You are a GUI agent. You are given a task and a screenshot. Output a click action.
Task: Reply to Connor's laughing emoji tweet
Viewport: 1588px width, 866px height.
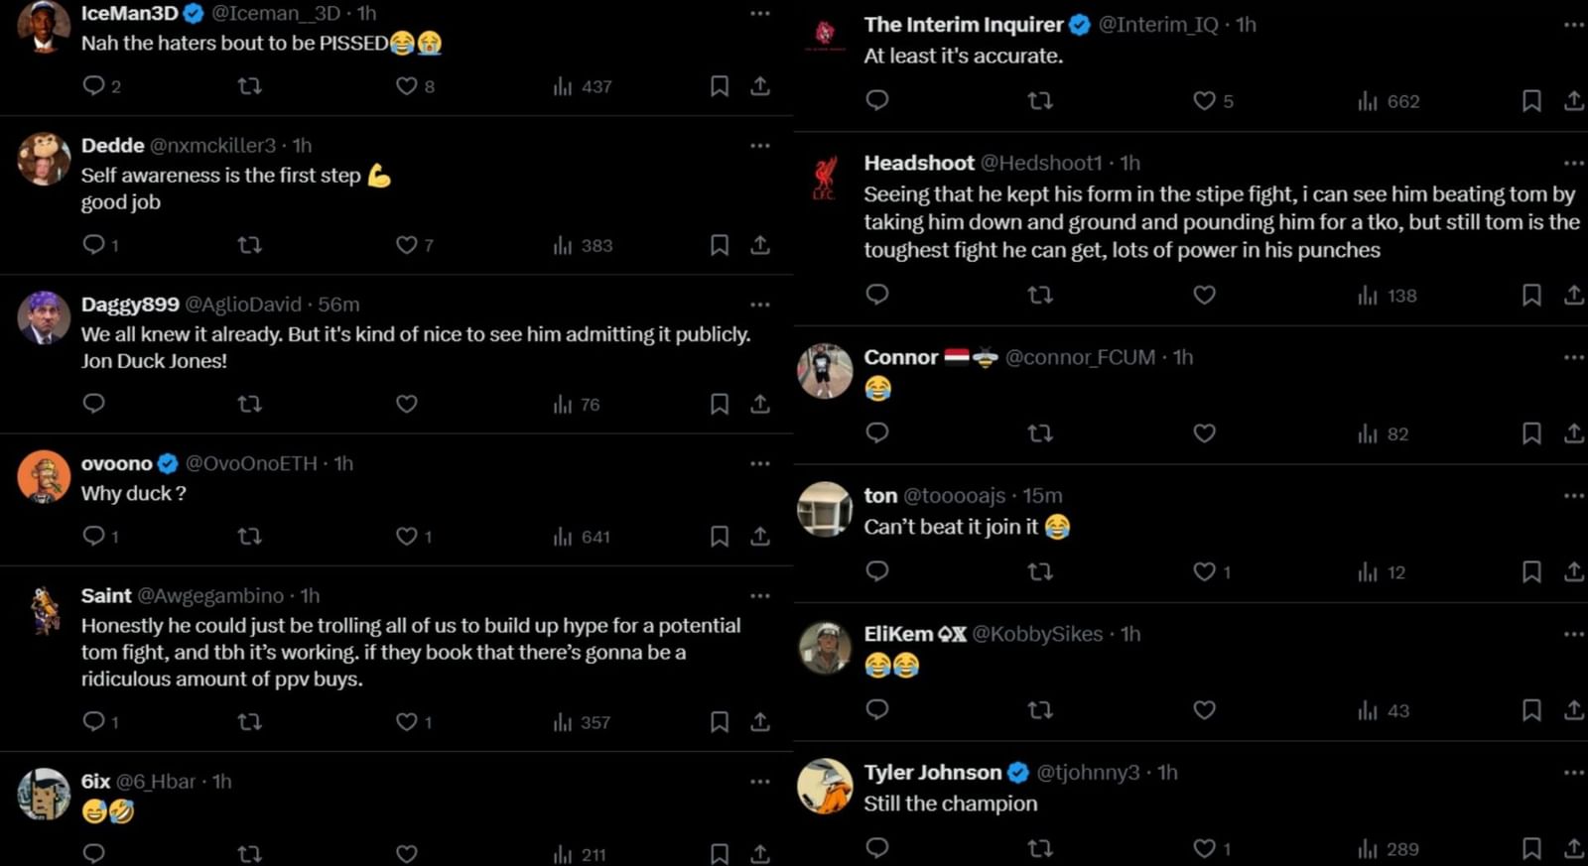point(876,433)
